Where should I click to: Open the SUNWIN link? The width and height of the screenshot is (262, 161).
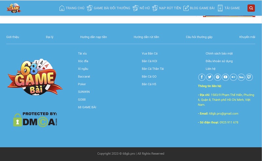tap(84, 92)
